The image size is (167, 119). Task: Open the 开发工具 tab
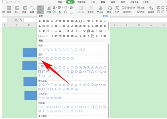134,2
